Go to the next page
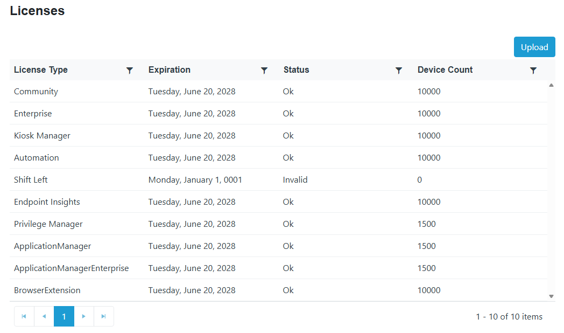Image resolution: width=564 pixels, height=333 pixels. (x=84, y=316)
